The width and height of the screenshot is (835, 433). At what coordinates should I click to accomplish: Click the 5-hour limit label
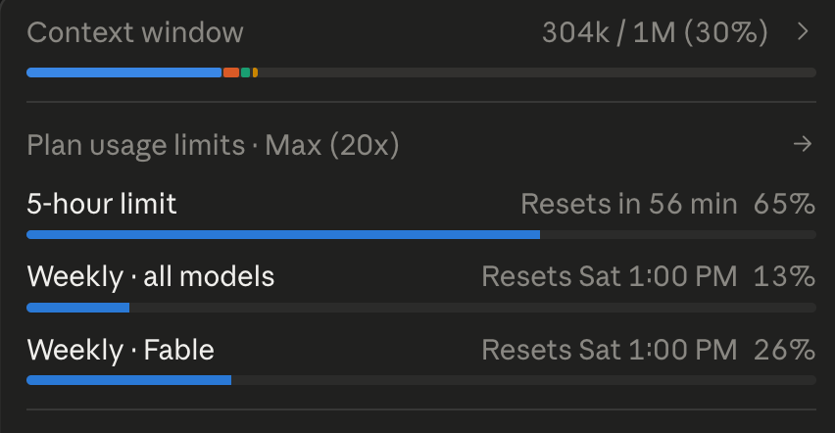pos(102,204)
